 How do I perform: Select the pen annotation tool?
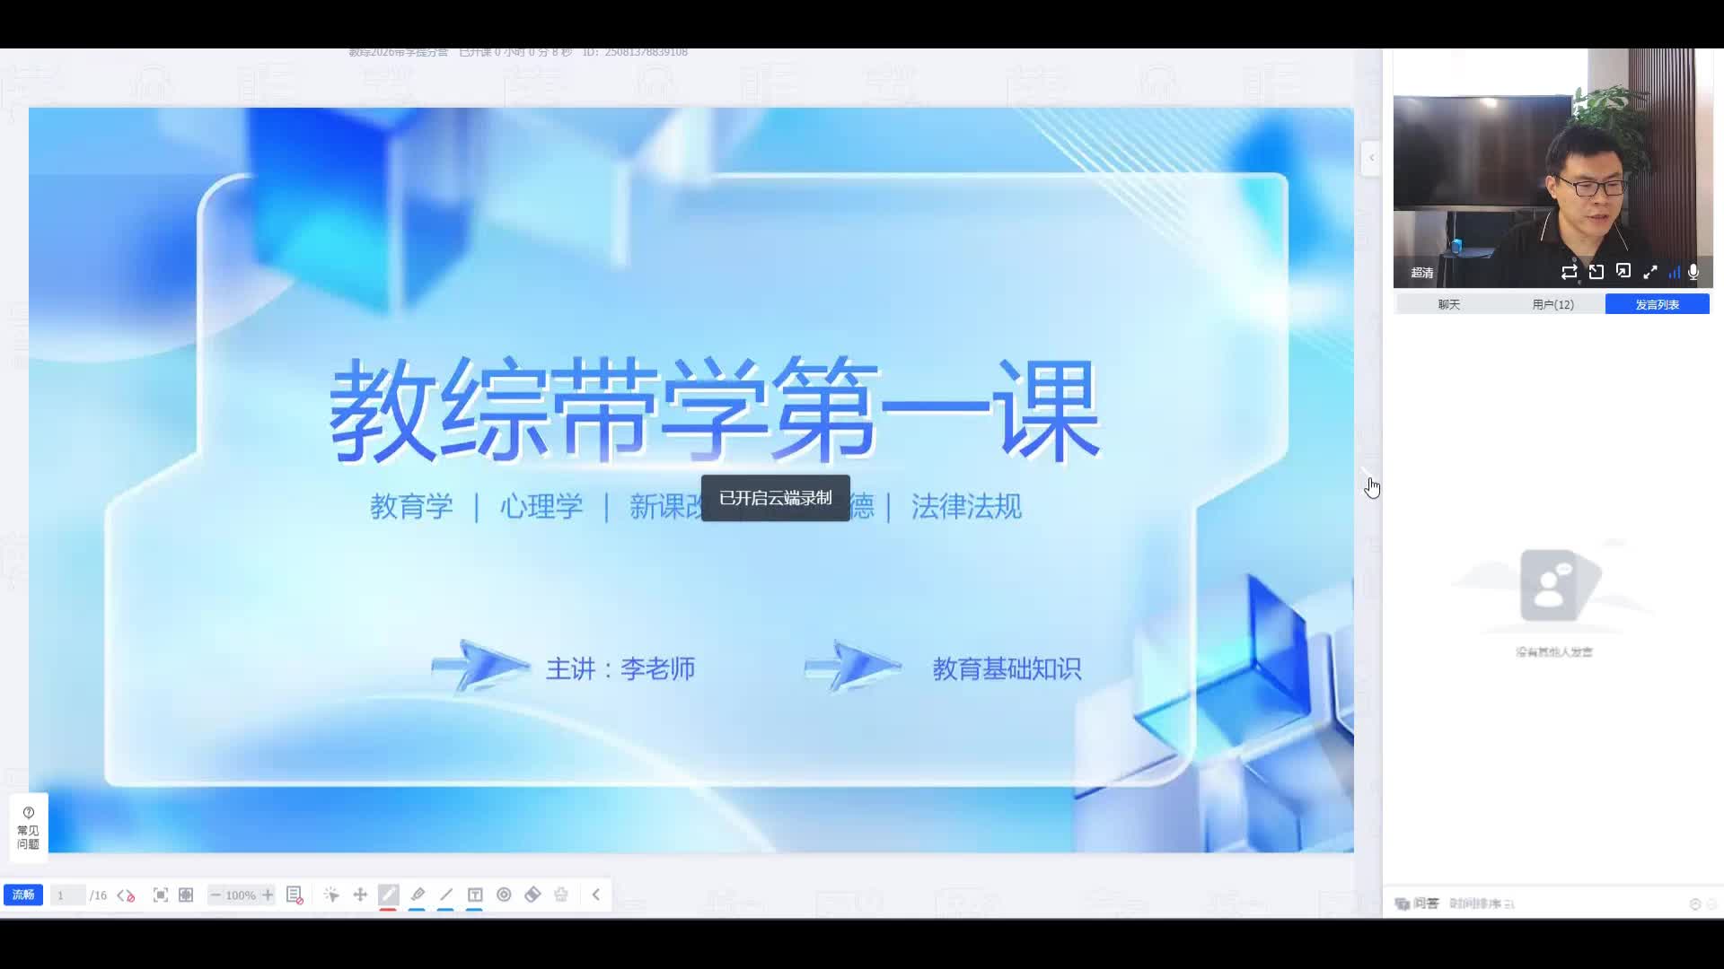tap(389, 895)
